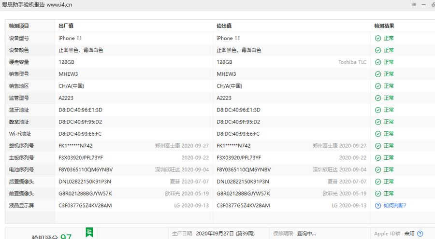Select the 后置摄像头 row label

21,182
